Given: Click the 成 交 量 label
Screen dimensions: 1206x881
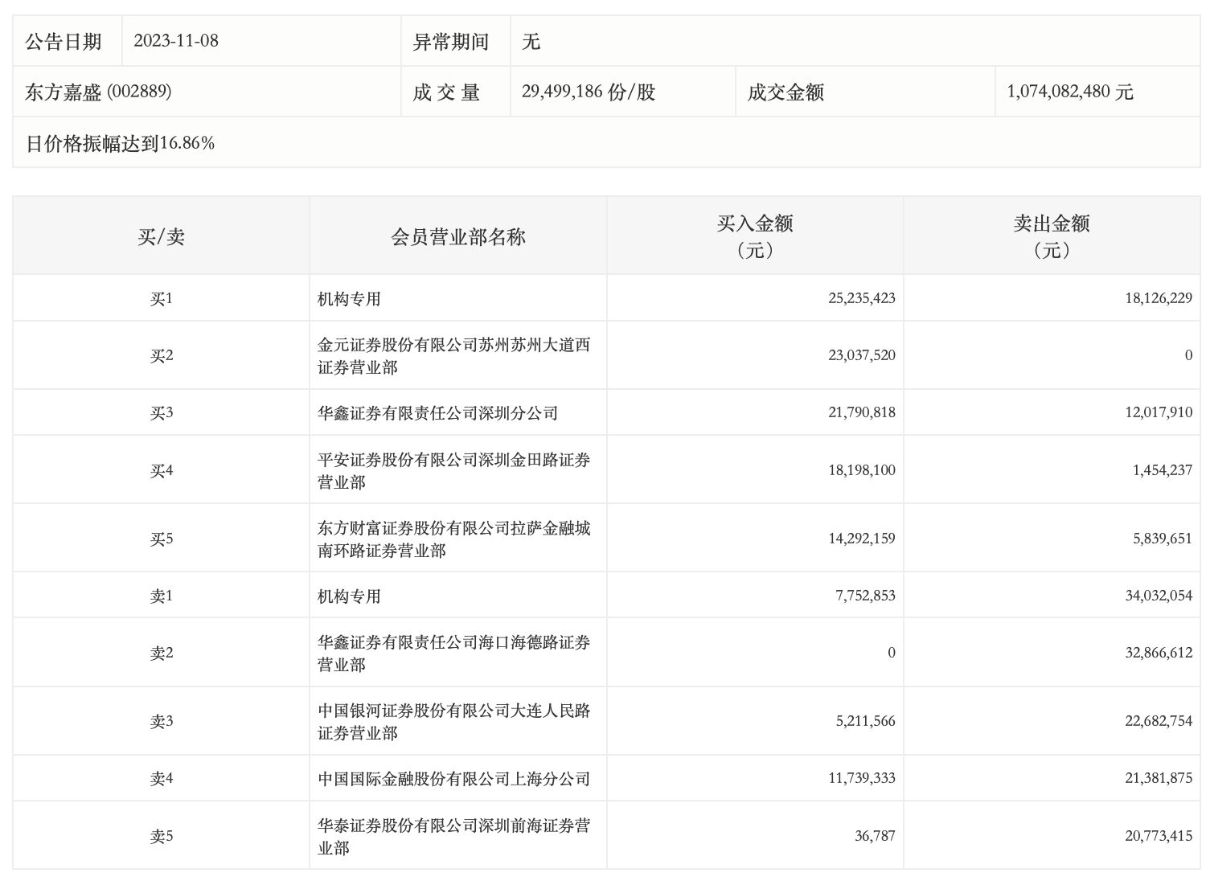Looking at the screenshot, I should 446,92.
